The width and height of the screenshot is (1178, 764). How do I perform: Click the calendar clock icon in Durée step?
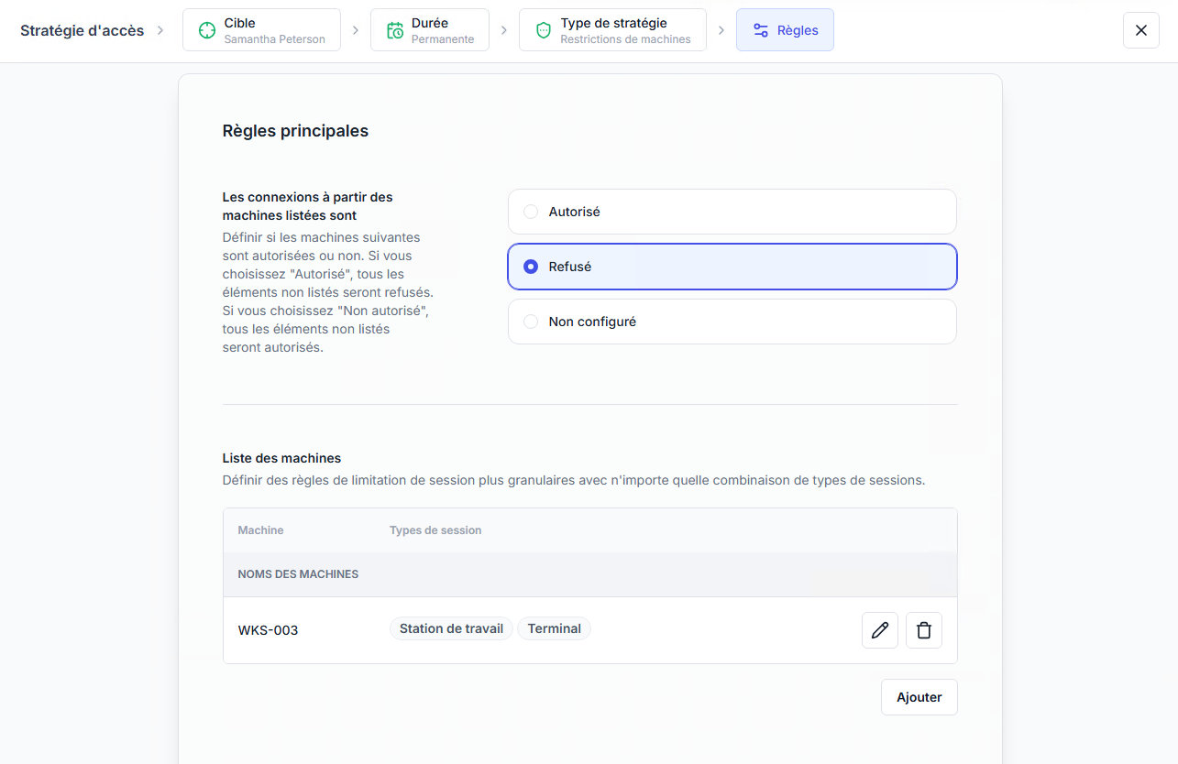pos(395,30)
